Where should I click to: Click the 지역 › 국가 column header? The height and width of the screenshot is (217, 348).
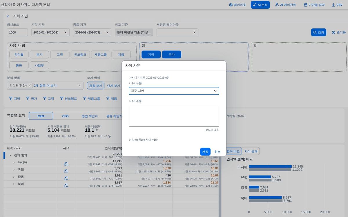tap(30, 148)
